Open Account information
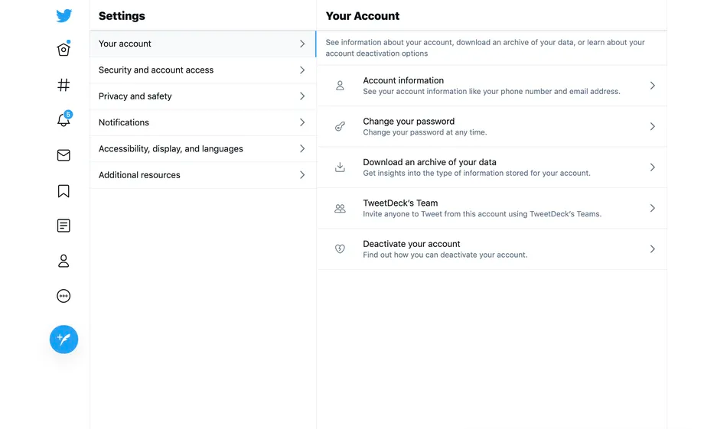Viewport: 704px width, 429px height. pos(491,86)
